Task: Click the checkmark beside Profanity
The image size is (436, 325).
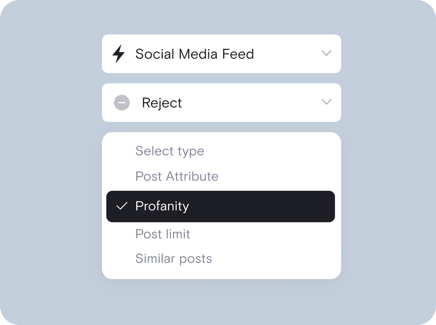Action: coord(122,206)
